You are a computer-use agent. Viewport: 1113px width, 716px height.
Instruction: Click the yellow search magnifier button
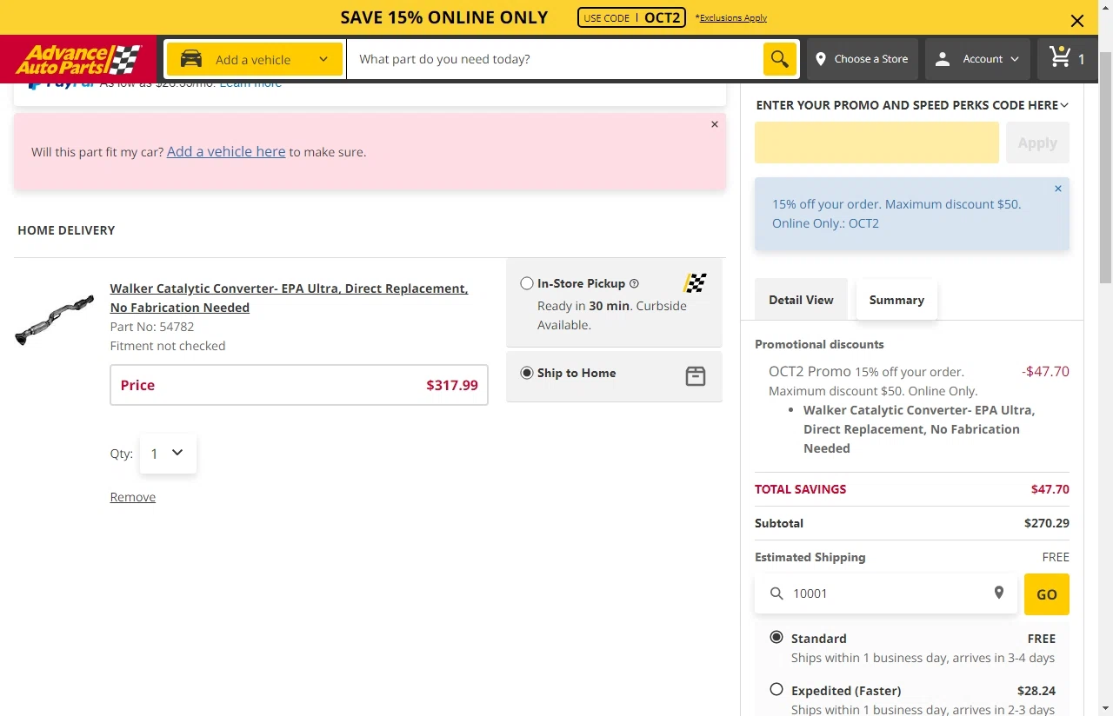tap(780, 59)
